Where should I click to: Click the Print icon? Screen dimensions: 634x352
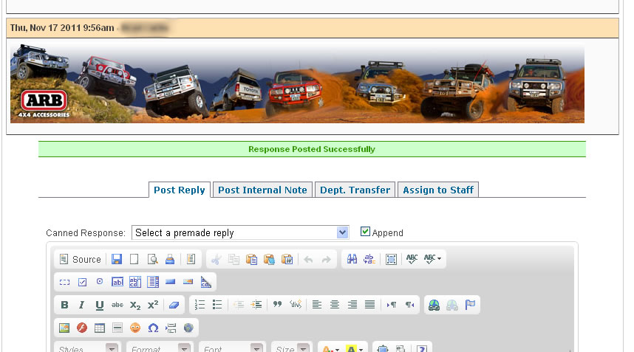pyautogui.click(x=170, y=259)
